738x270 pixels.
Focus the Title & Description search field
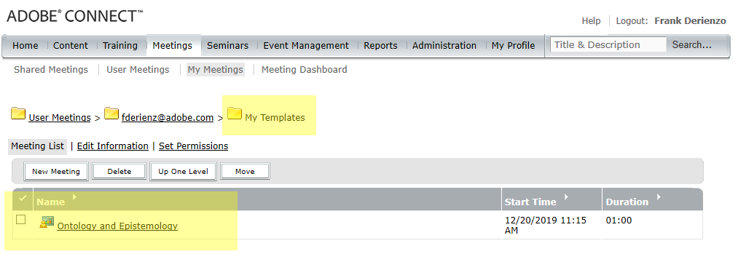tap(608, 45)
